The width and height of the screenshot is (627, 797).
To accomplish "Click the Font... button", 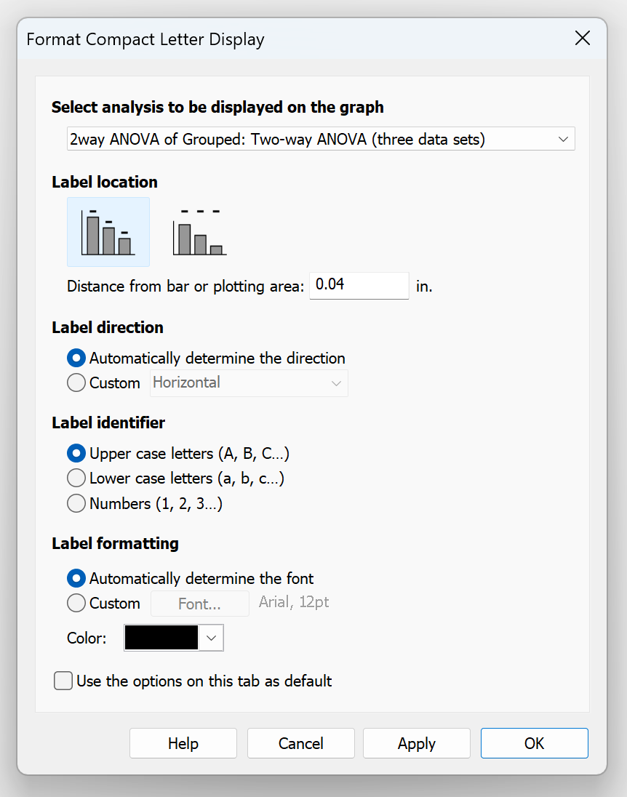I will [x=199, y=603].
